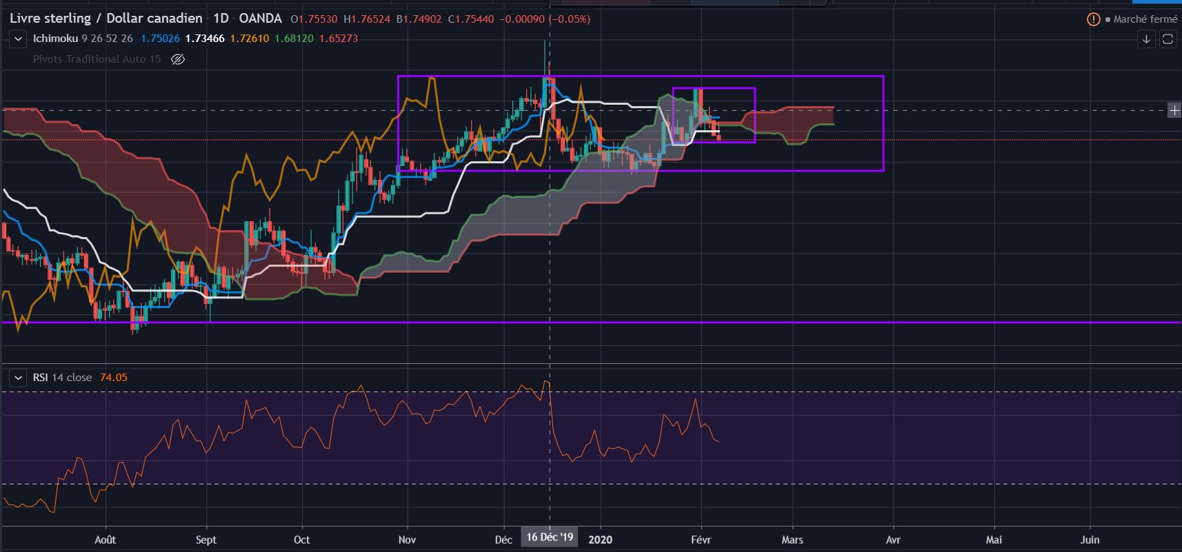This screenshot has height=552, width=1182.
Task: Click the close price C1.75440
Action: coord(471,19)
